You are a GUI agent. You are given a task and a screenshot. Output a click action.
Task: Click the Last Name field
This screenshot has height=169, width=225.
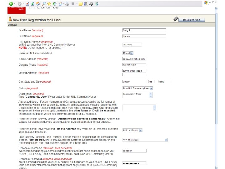pyautogui.click(x=144, y=36)
